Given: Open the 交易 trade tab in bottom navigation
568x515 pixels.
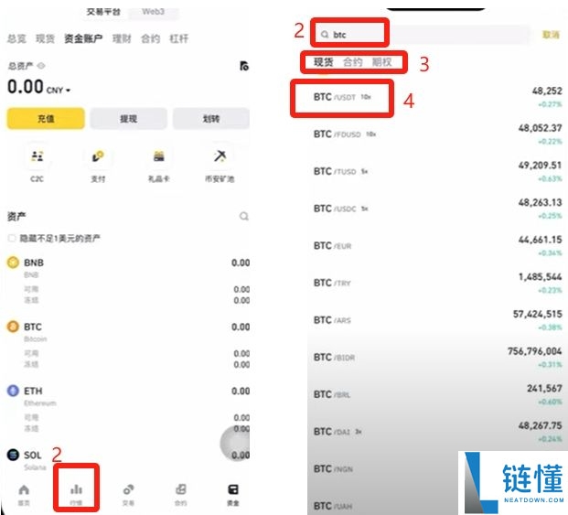Looking at the screenshot, I should (128, 494).
